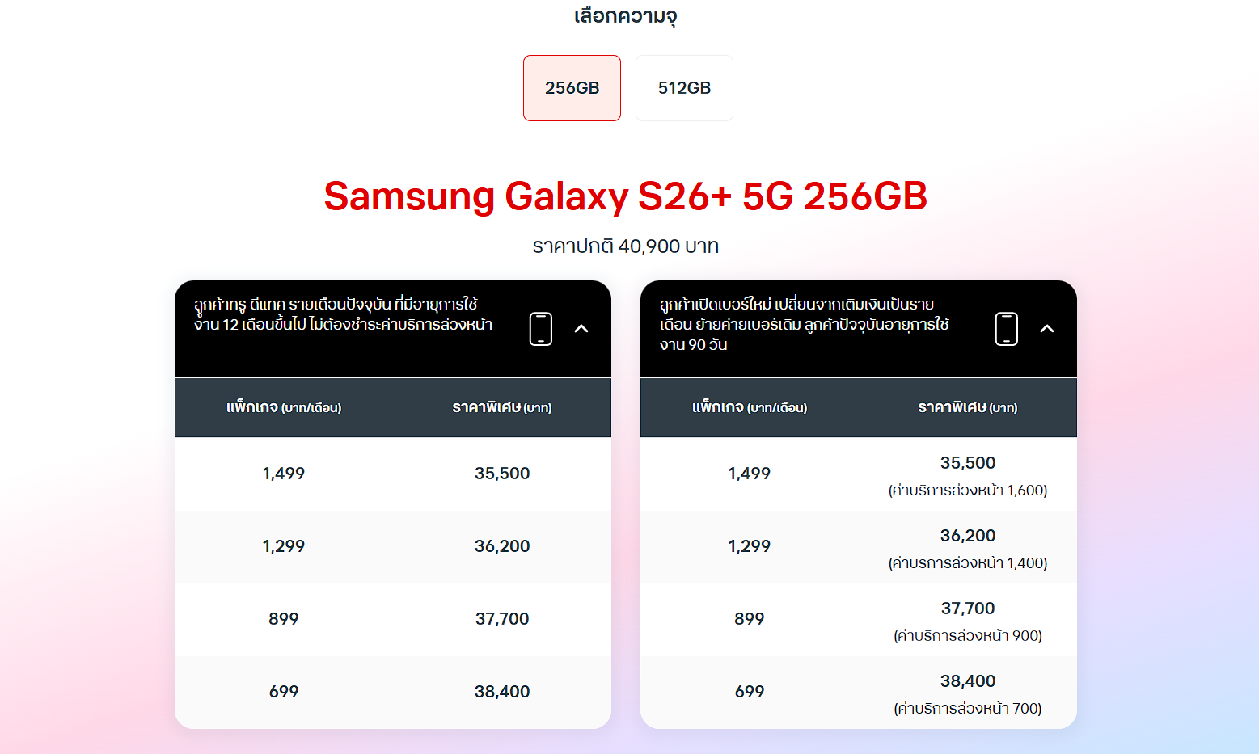Click the 37,700 price with 900 advance fee
The image size is (1259, 754).
[x=968, y=609]
